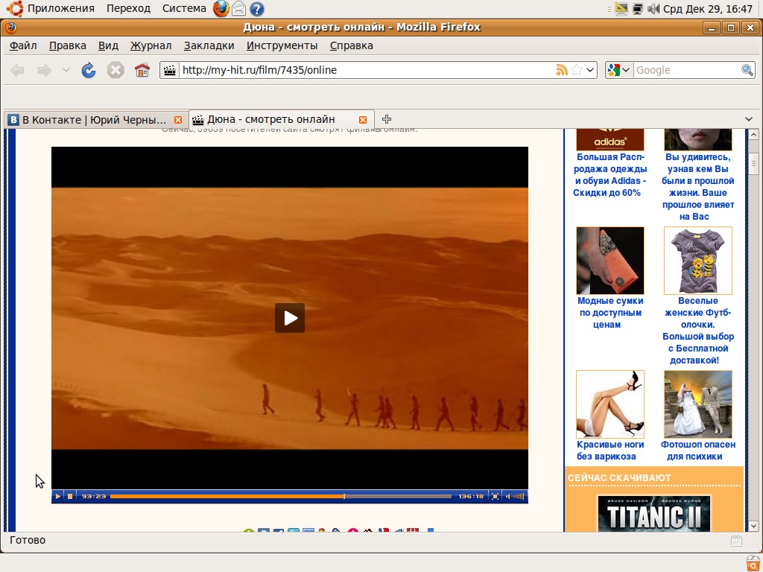Expand the list all tabs arrow

pyautogui.click(x=749, y=119)
